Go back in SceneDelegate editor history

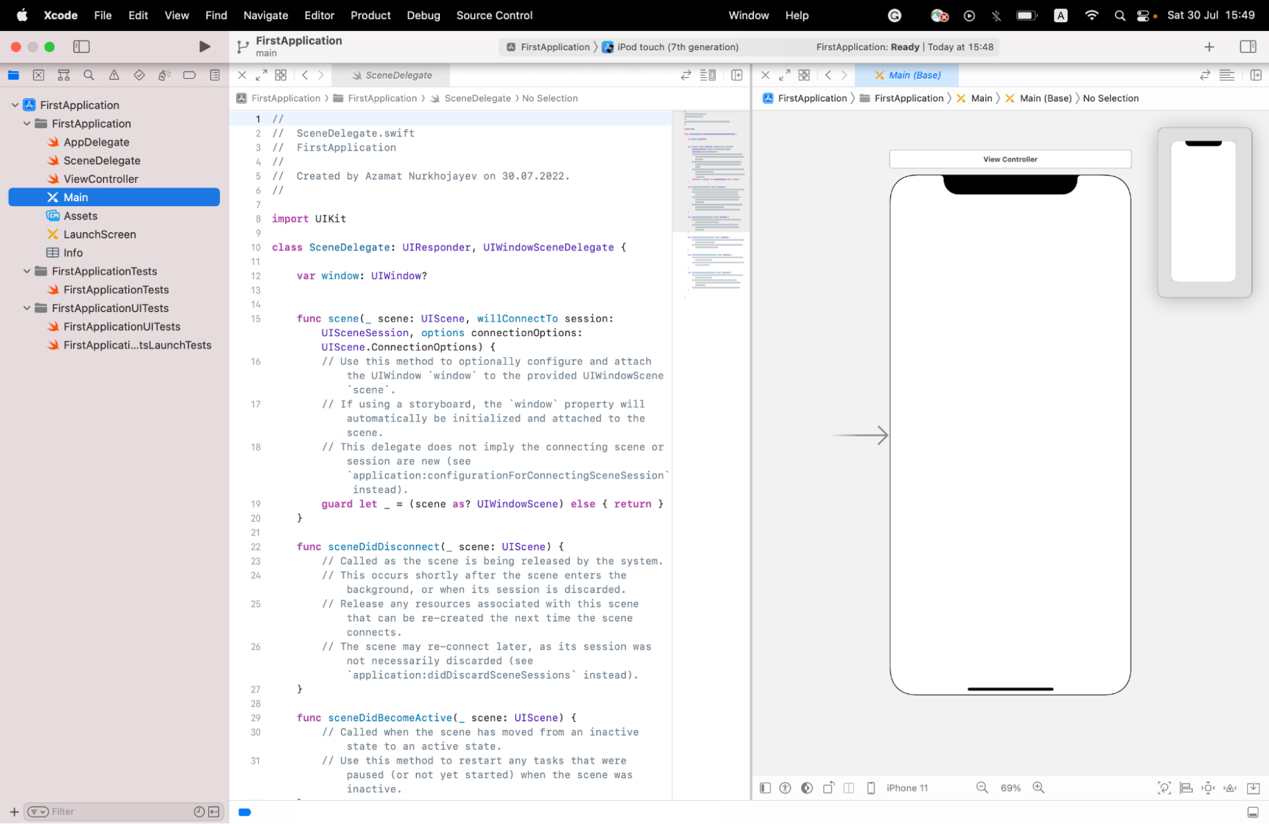point(305,75)
